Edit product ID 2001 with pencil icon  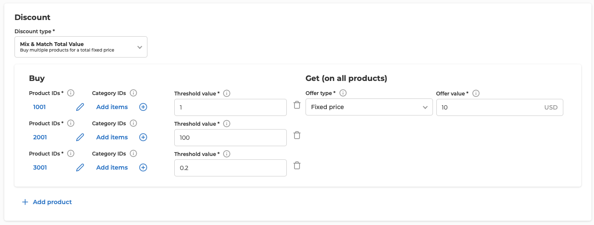pos(80,137)
